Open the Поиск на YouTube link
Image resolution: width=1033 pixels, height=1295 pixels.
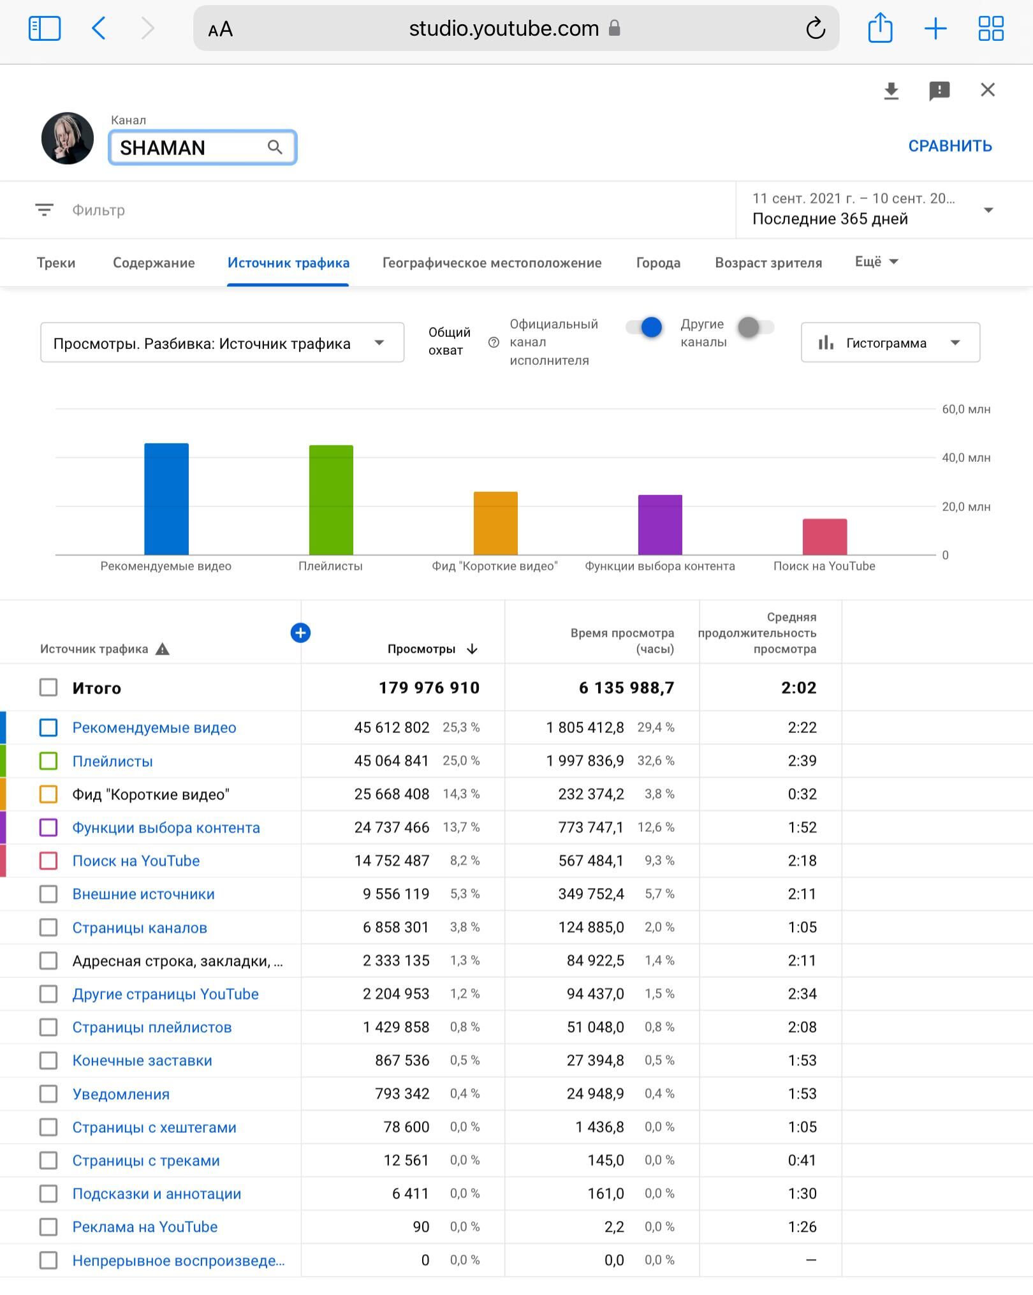(136, 861)
